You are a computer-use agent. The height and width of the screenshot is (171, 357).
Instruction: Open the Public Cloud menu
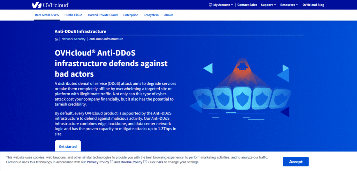click(x=73, y=15)
